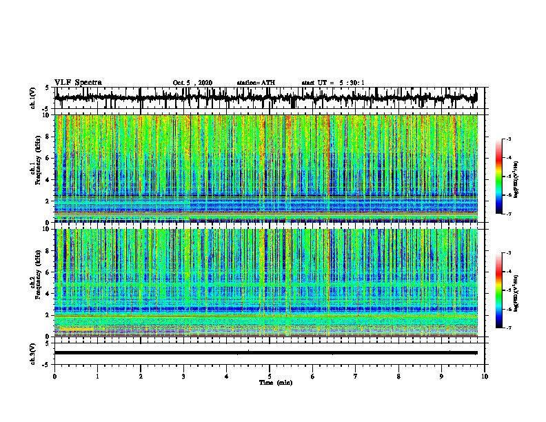Click the "station=ATH" header label
Viewport: 546px width, 422px height.
[256, 83]
